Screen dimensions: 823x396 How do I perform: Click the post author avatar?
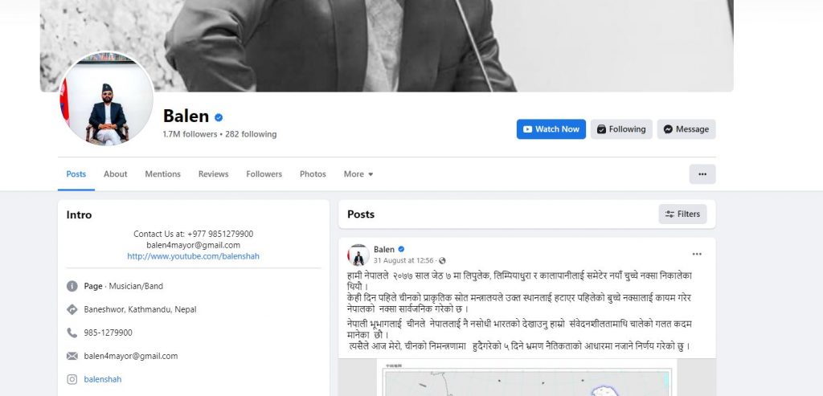[358, 255]
